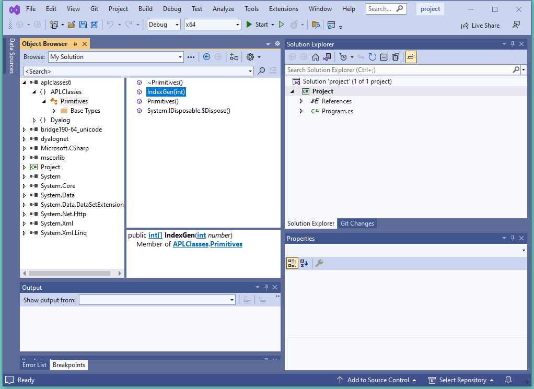Viewport: 534px width, 389px height.
Task: Expand the References node in Solution Explorer
Action: (x=301, y=101)
